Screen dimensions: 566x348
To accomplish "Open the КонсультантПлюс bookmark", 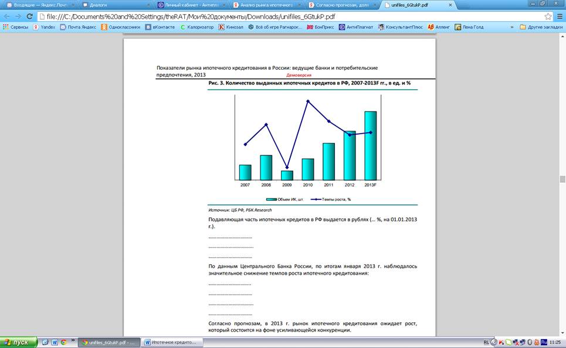I will coord(401,27).
